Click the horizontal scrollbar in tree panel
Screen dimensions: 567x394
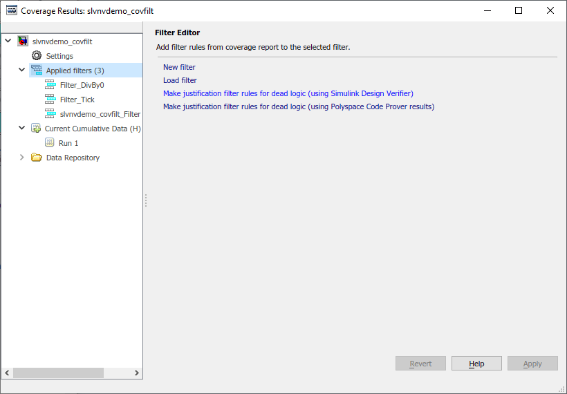click(58, 373)
